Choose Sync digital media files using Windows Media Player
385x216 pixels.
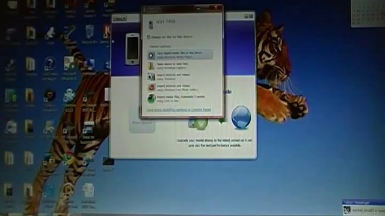180,55
